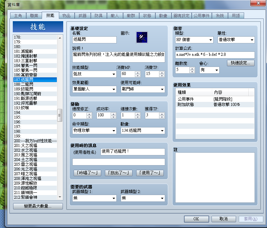Decrease 離散度 with its down arrow

click(x=192, y=72)
